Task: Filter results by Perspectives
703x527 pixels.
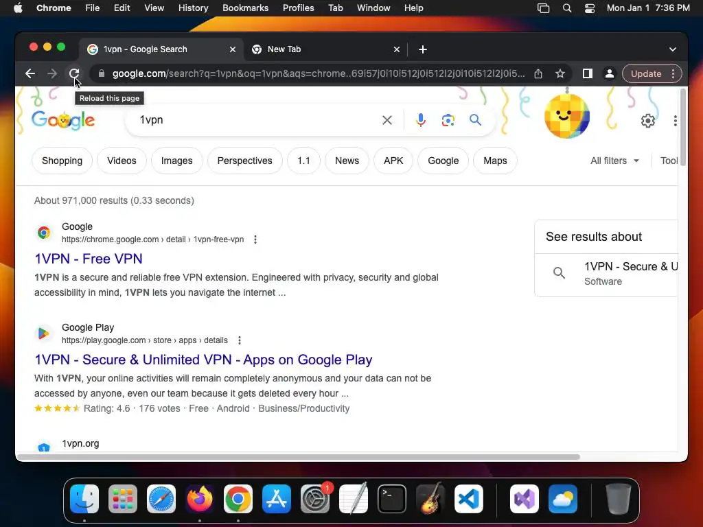Action: [245, 161]
